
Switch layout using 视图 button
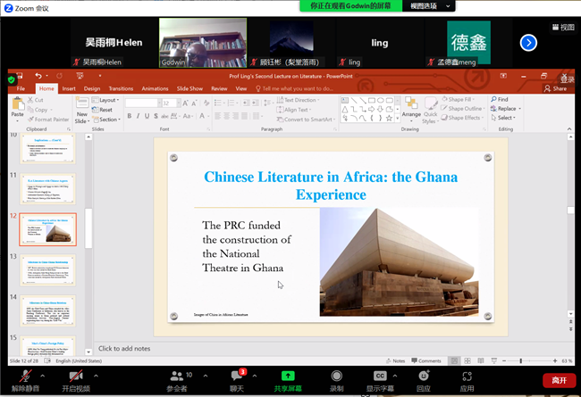pyautogui.click(x=561, y=28)
